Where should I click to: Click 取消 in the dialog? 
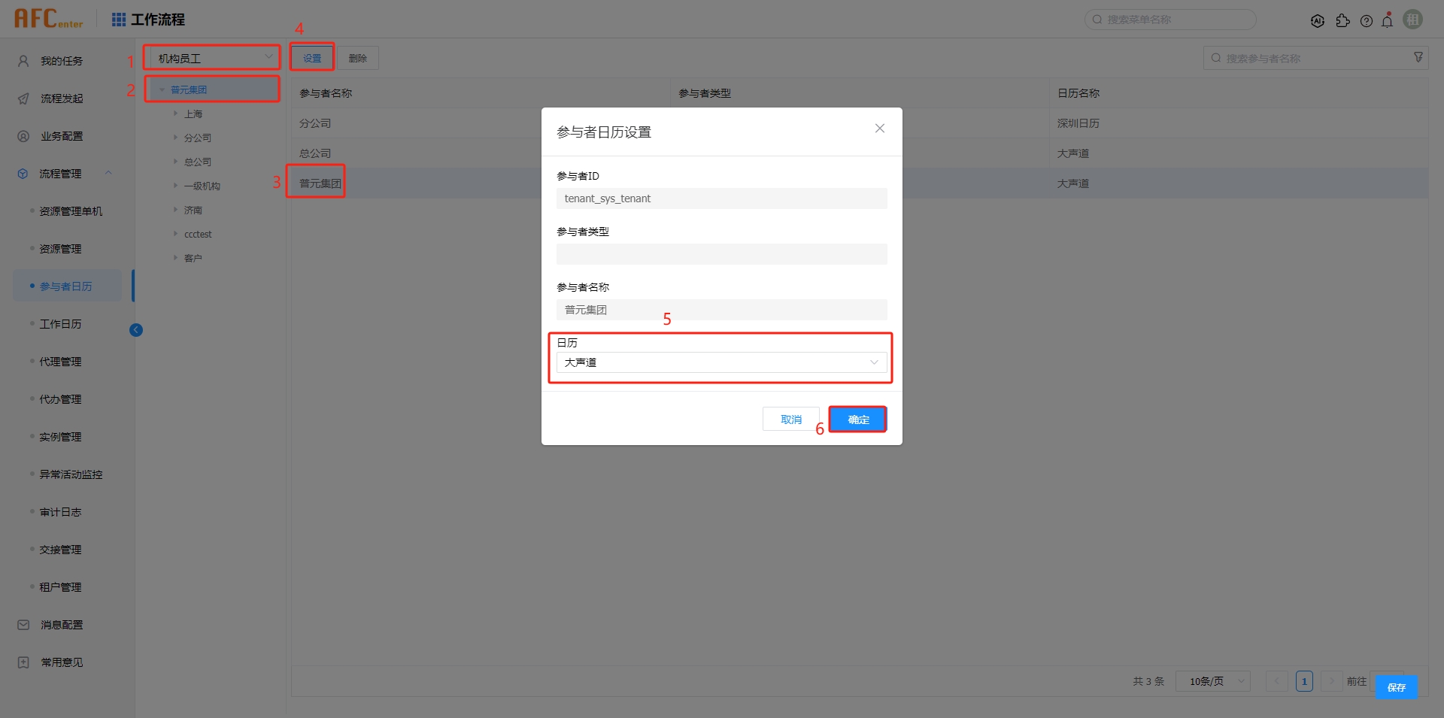tap(791, 420)
